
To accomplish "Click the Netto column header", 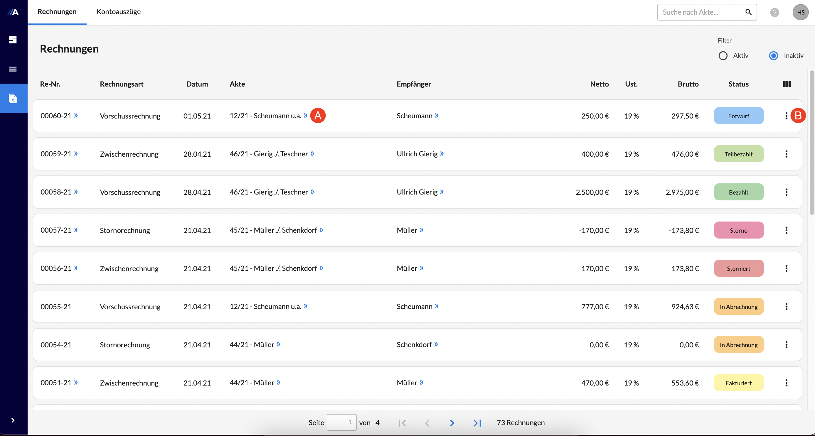I will point(599,84).
